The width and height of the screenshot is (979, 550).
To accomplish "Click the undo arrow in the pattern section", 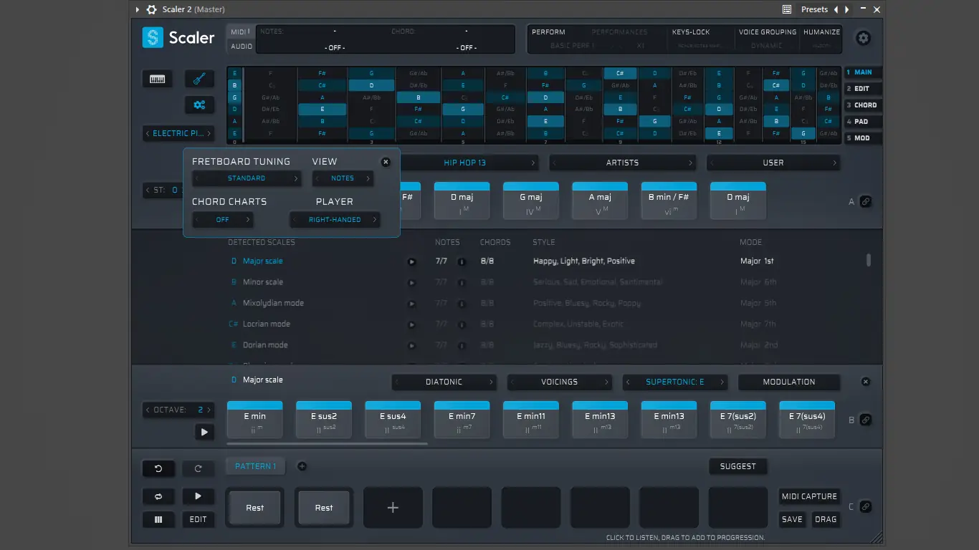I will (158, 468).
